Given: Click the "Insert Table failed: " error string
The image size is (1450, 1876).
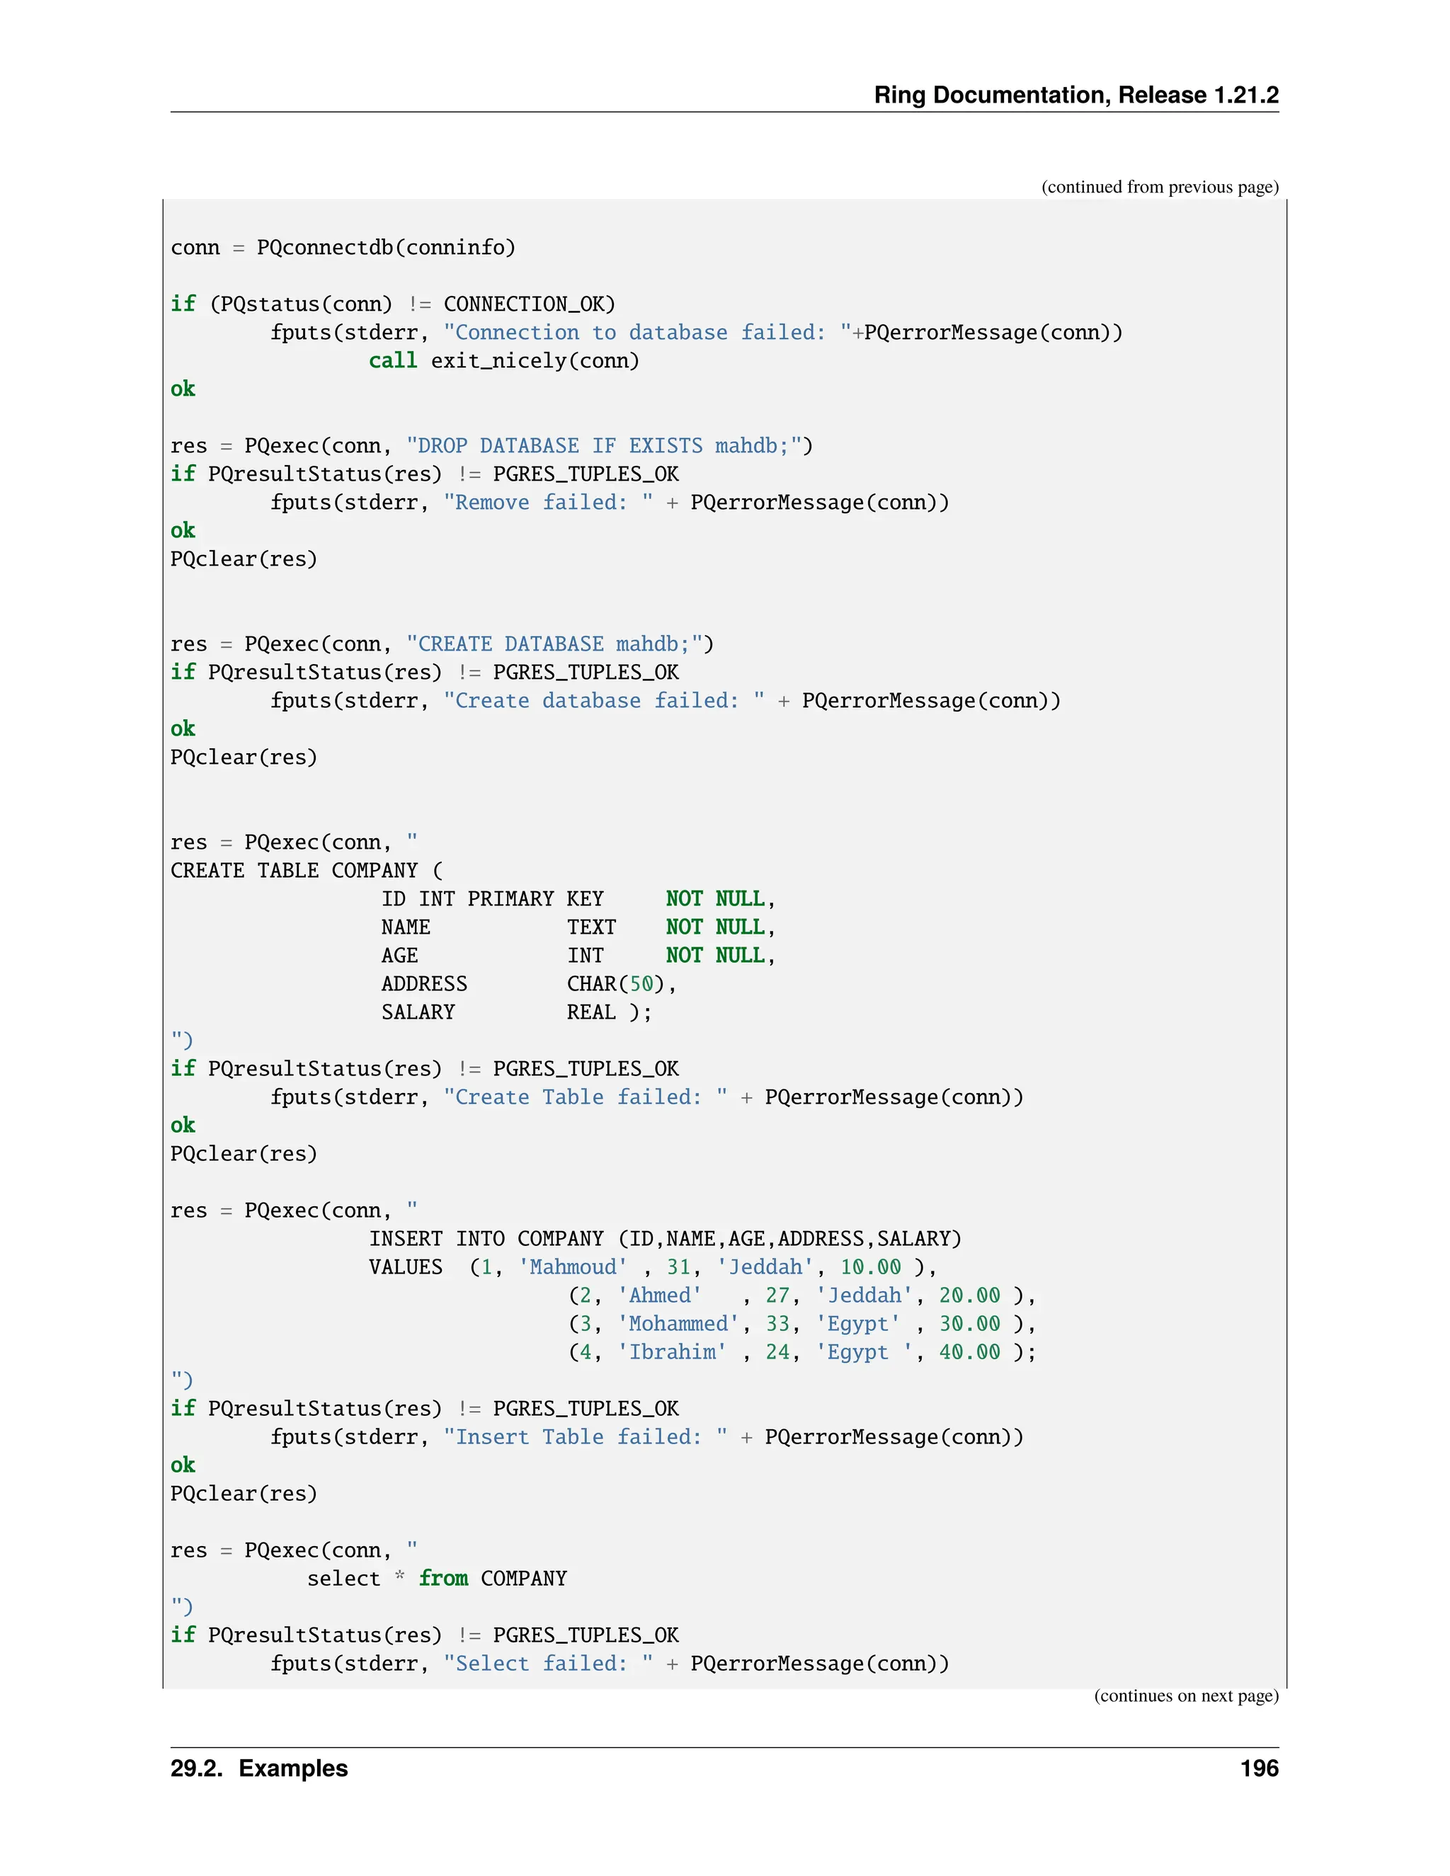Looking at the screenshot, I should (x=584, y=1437).
